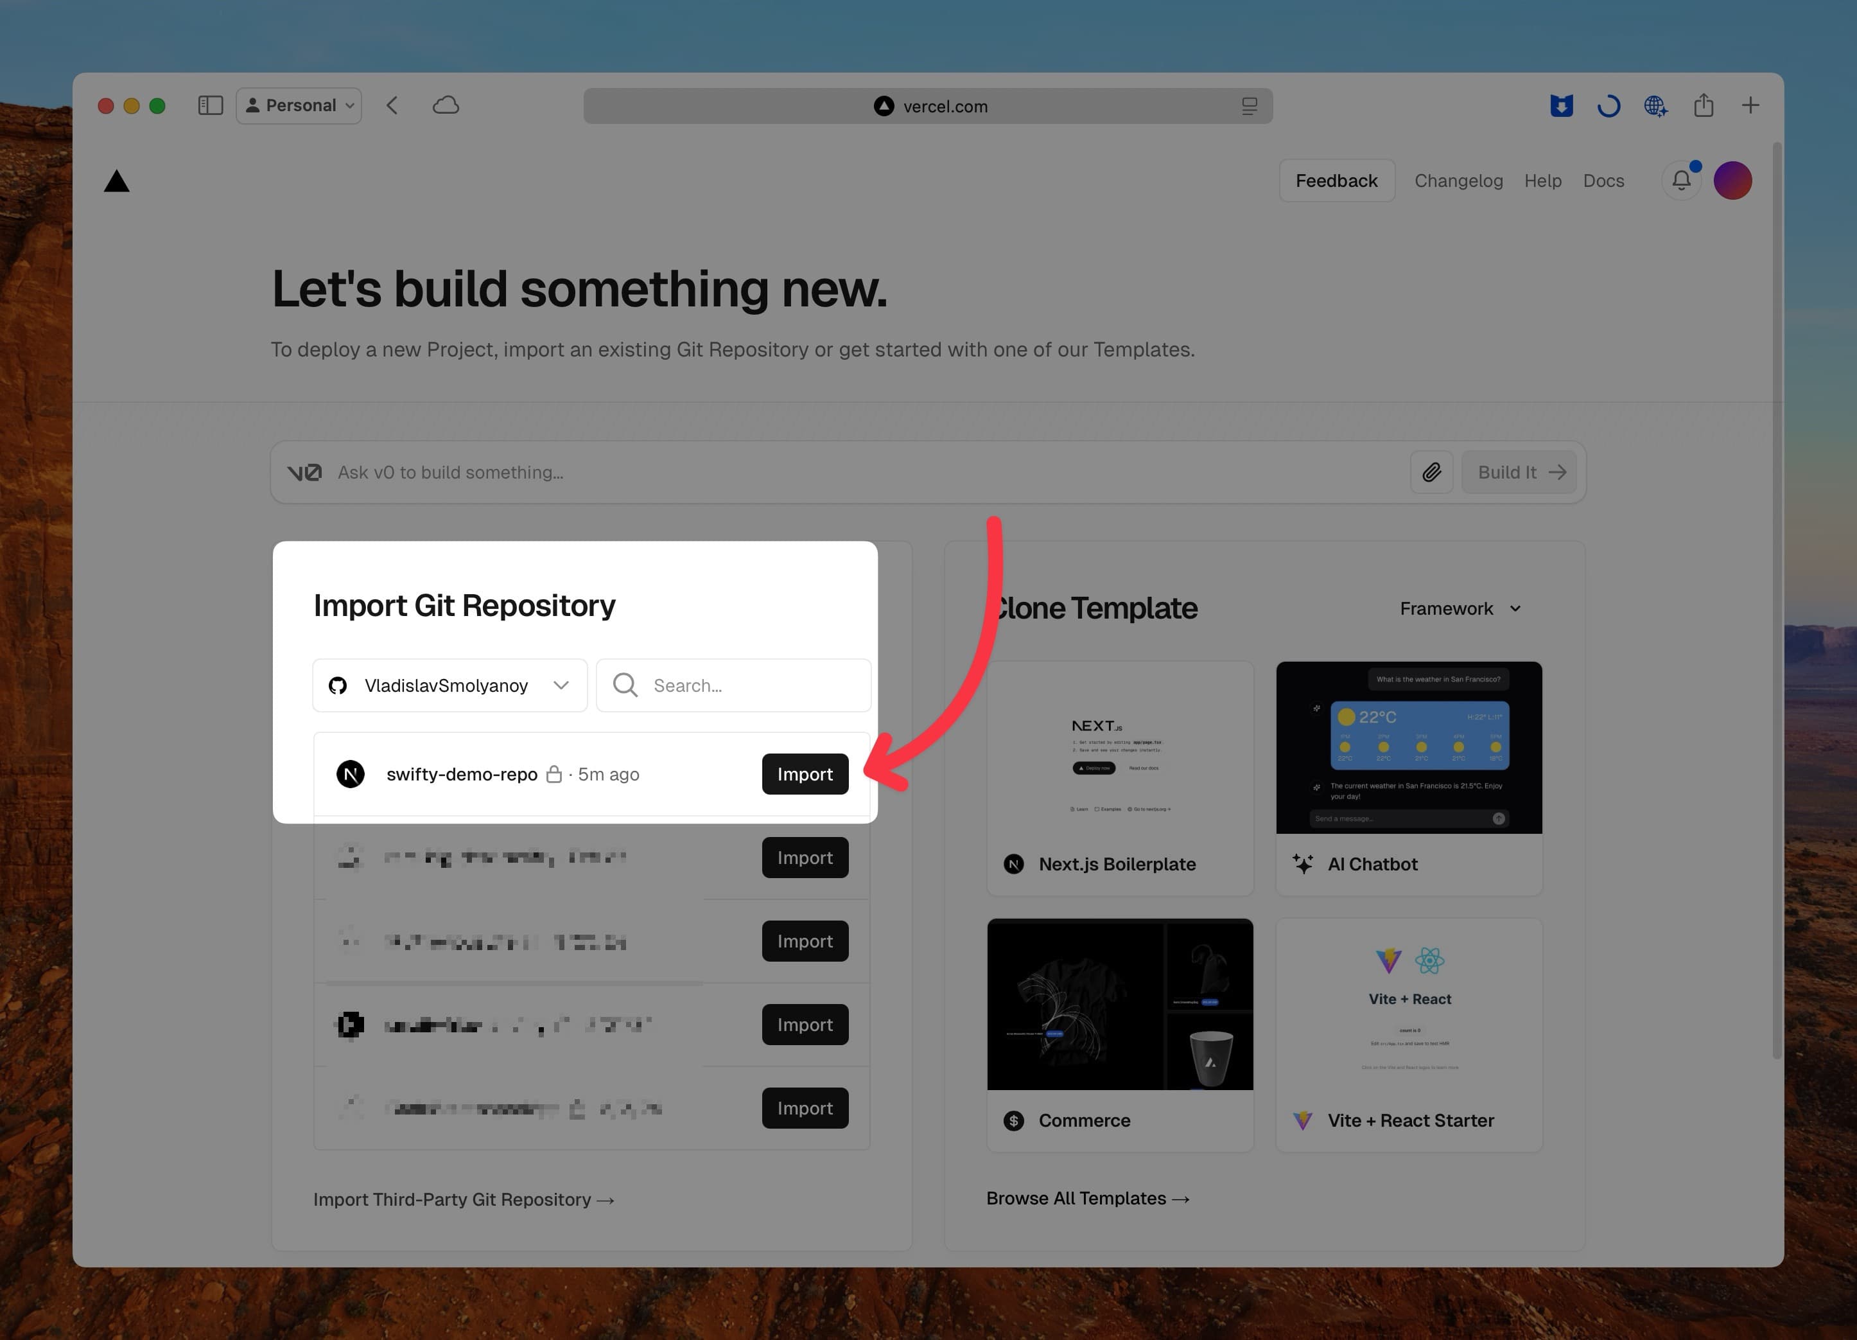1857x1340 pixels.
Task: Open Import Third-Party Git Repository link
Action: tap(464, 1199)
